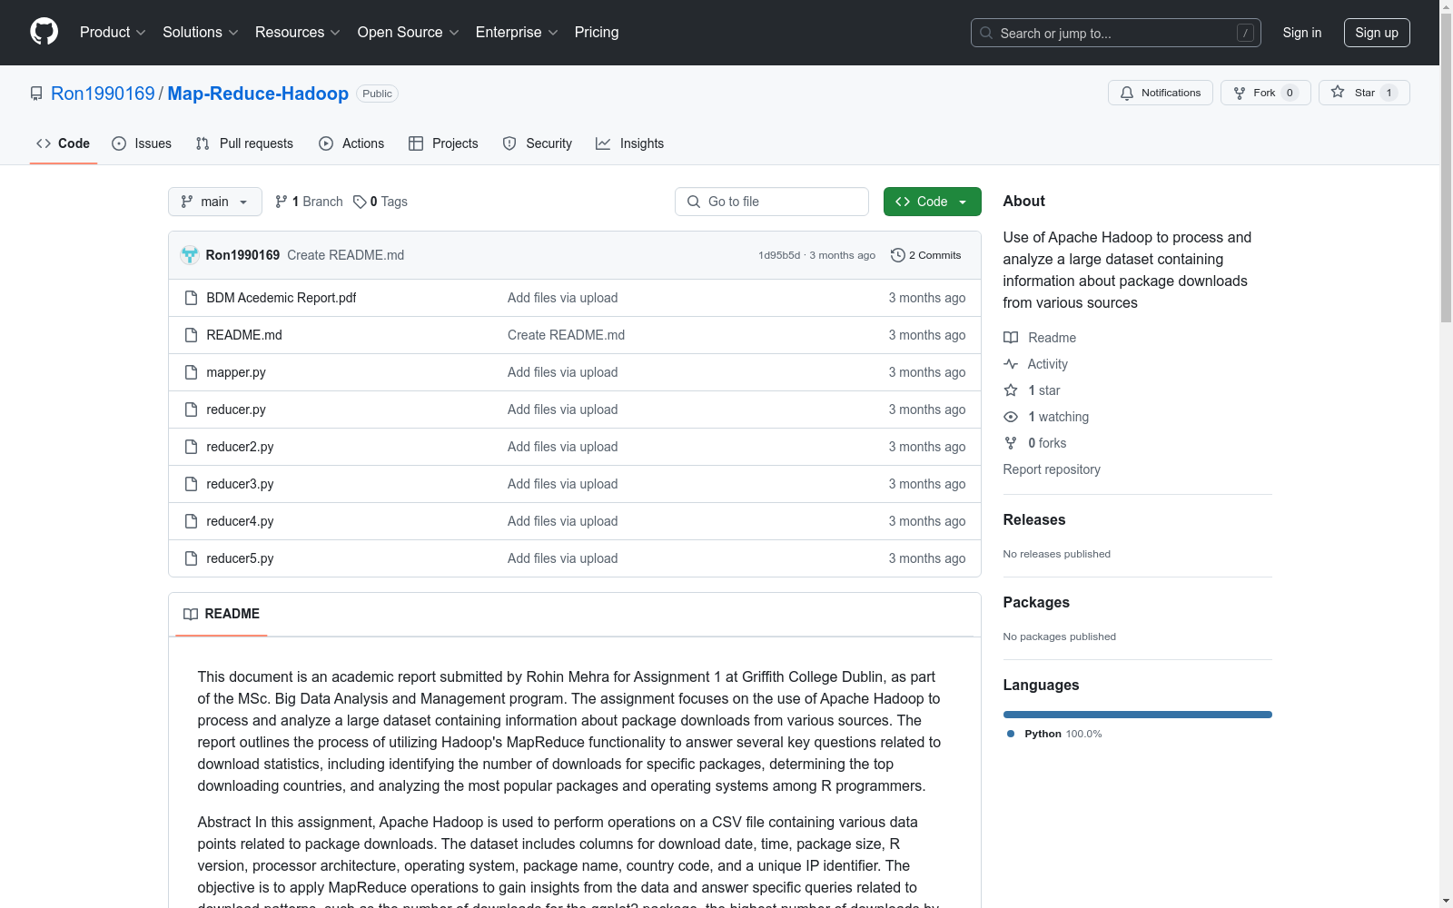The height and width of the screenshot is (908, 1453).
Task: Click file icon for README.md
Action: coord(191,335)
